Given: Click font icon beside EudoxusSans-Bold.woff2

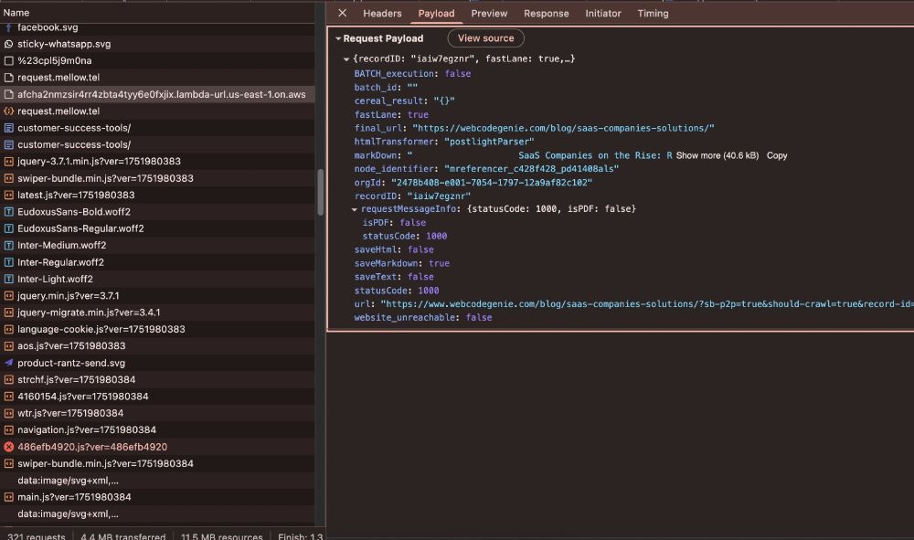Looking at the screenshot, I should click(x=9, y=212).
